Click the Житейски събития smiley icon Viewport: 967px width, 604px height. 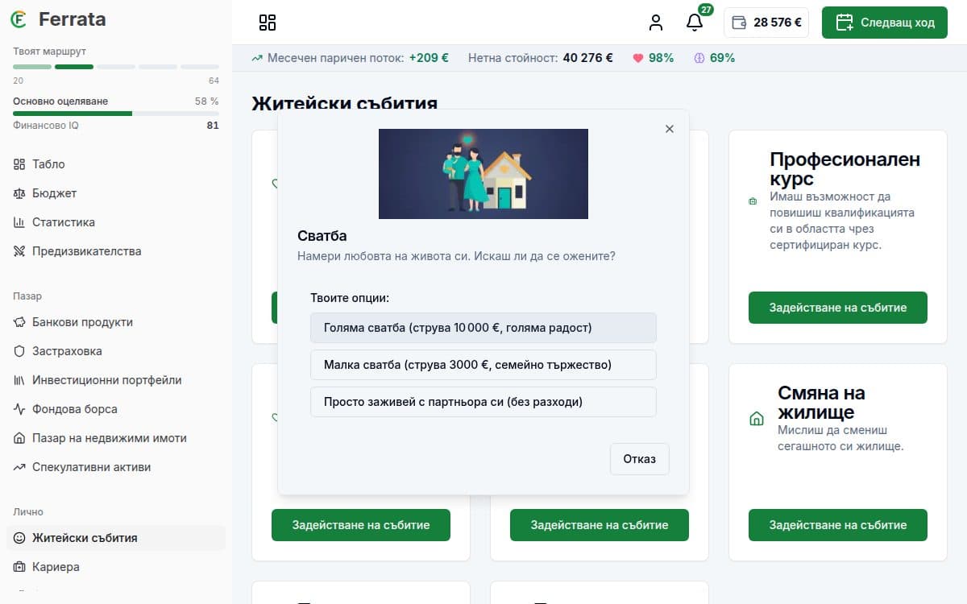pos(20,538)
